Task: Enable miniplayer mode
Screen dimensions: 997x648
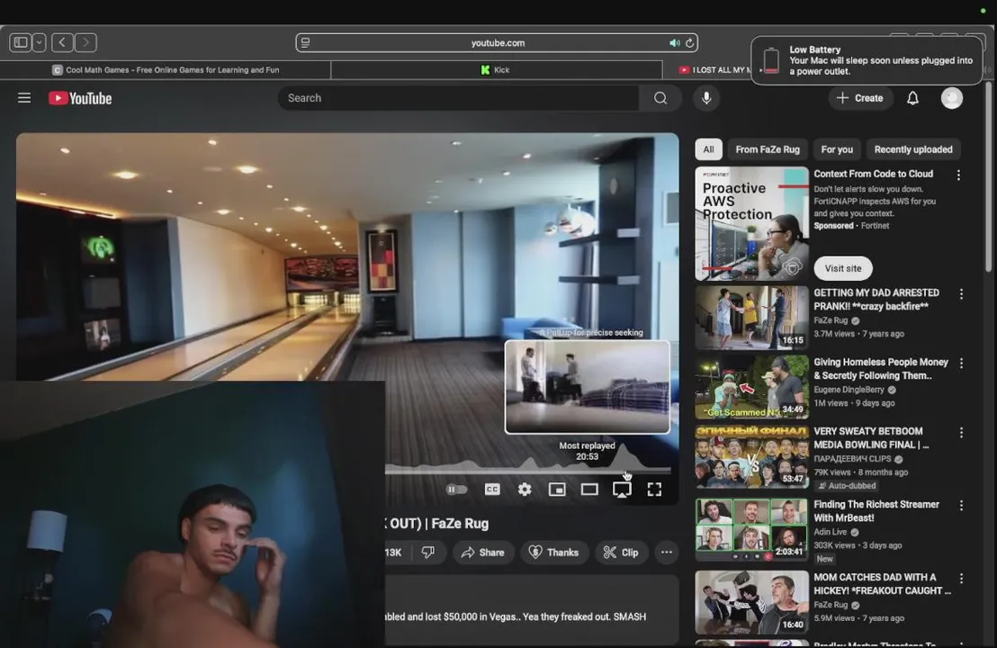Action: 557,489
